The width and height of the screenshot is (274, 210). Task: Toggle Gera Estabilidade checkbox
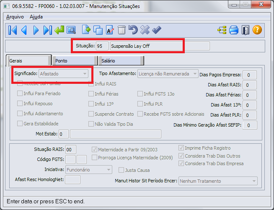pos(20,124)
